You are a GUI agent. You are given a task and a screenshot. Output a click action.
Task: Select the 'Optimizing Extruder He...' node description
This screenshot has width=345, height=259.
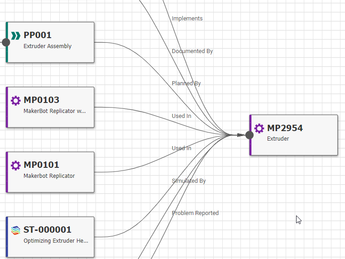56,241
